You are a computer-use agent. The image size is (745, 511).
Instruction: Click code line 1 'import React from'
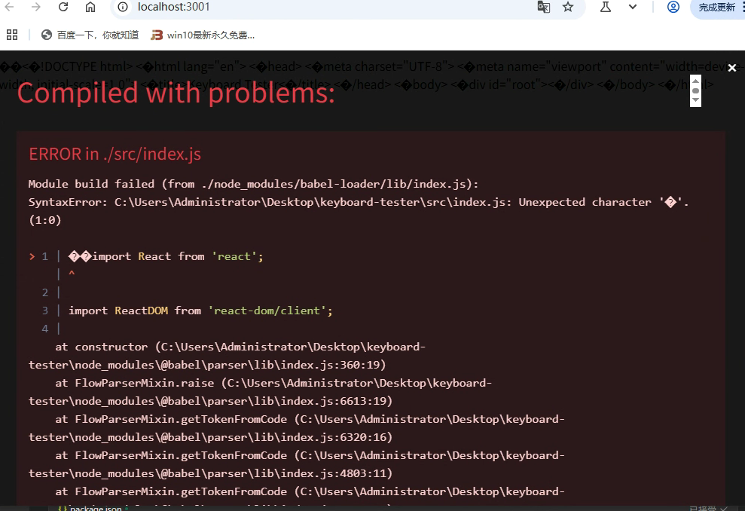pos(165,256)
